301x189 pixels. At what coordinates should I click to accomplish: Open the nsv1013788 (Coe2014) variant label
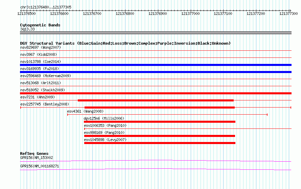pyautogui.click(x=41, y=62)
